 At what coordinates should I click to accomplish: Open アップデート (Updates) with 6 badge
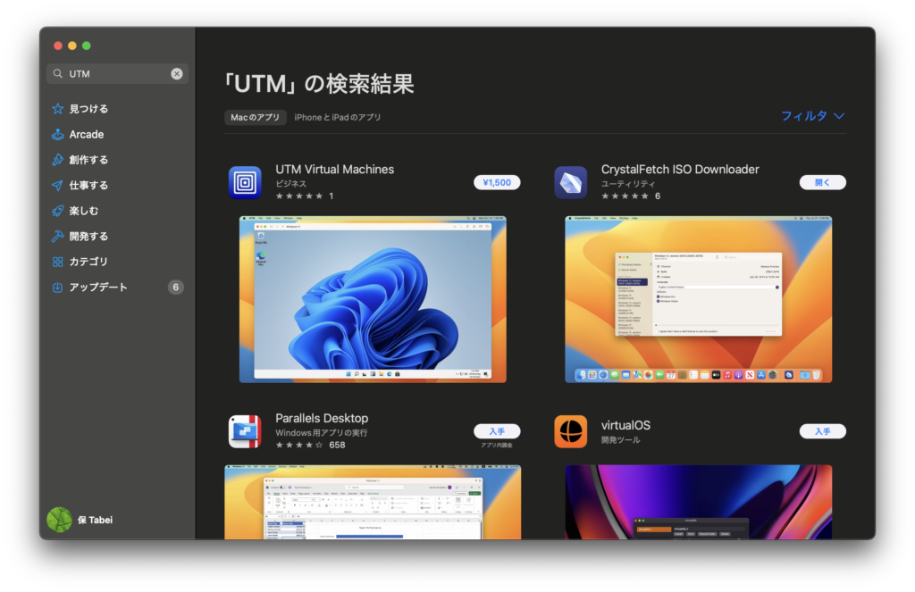click(x=98, y=288)
